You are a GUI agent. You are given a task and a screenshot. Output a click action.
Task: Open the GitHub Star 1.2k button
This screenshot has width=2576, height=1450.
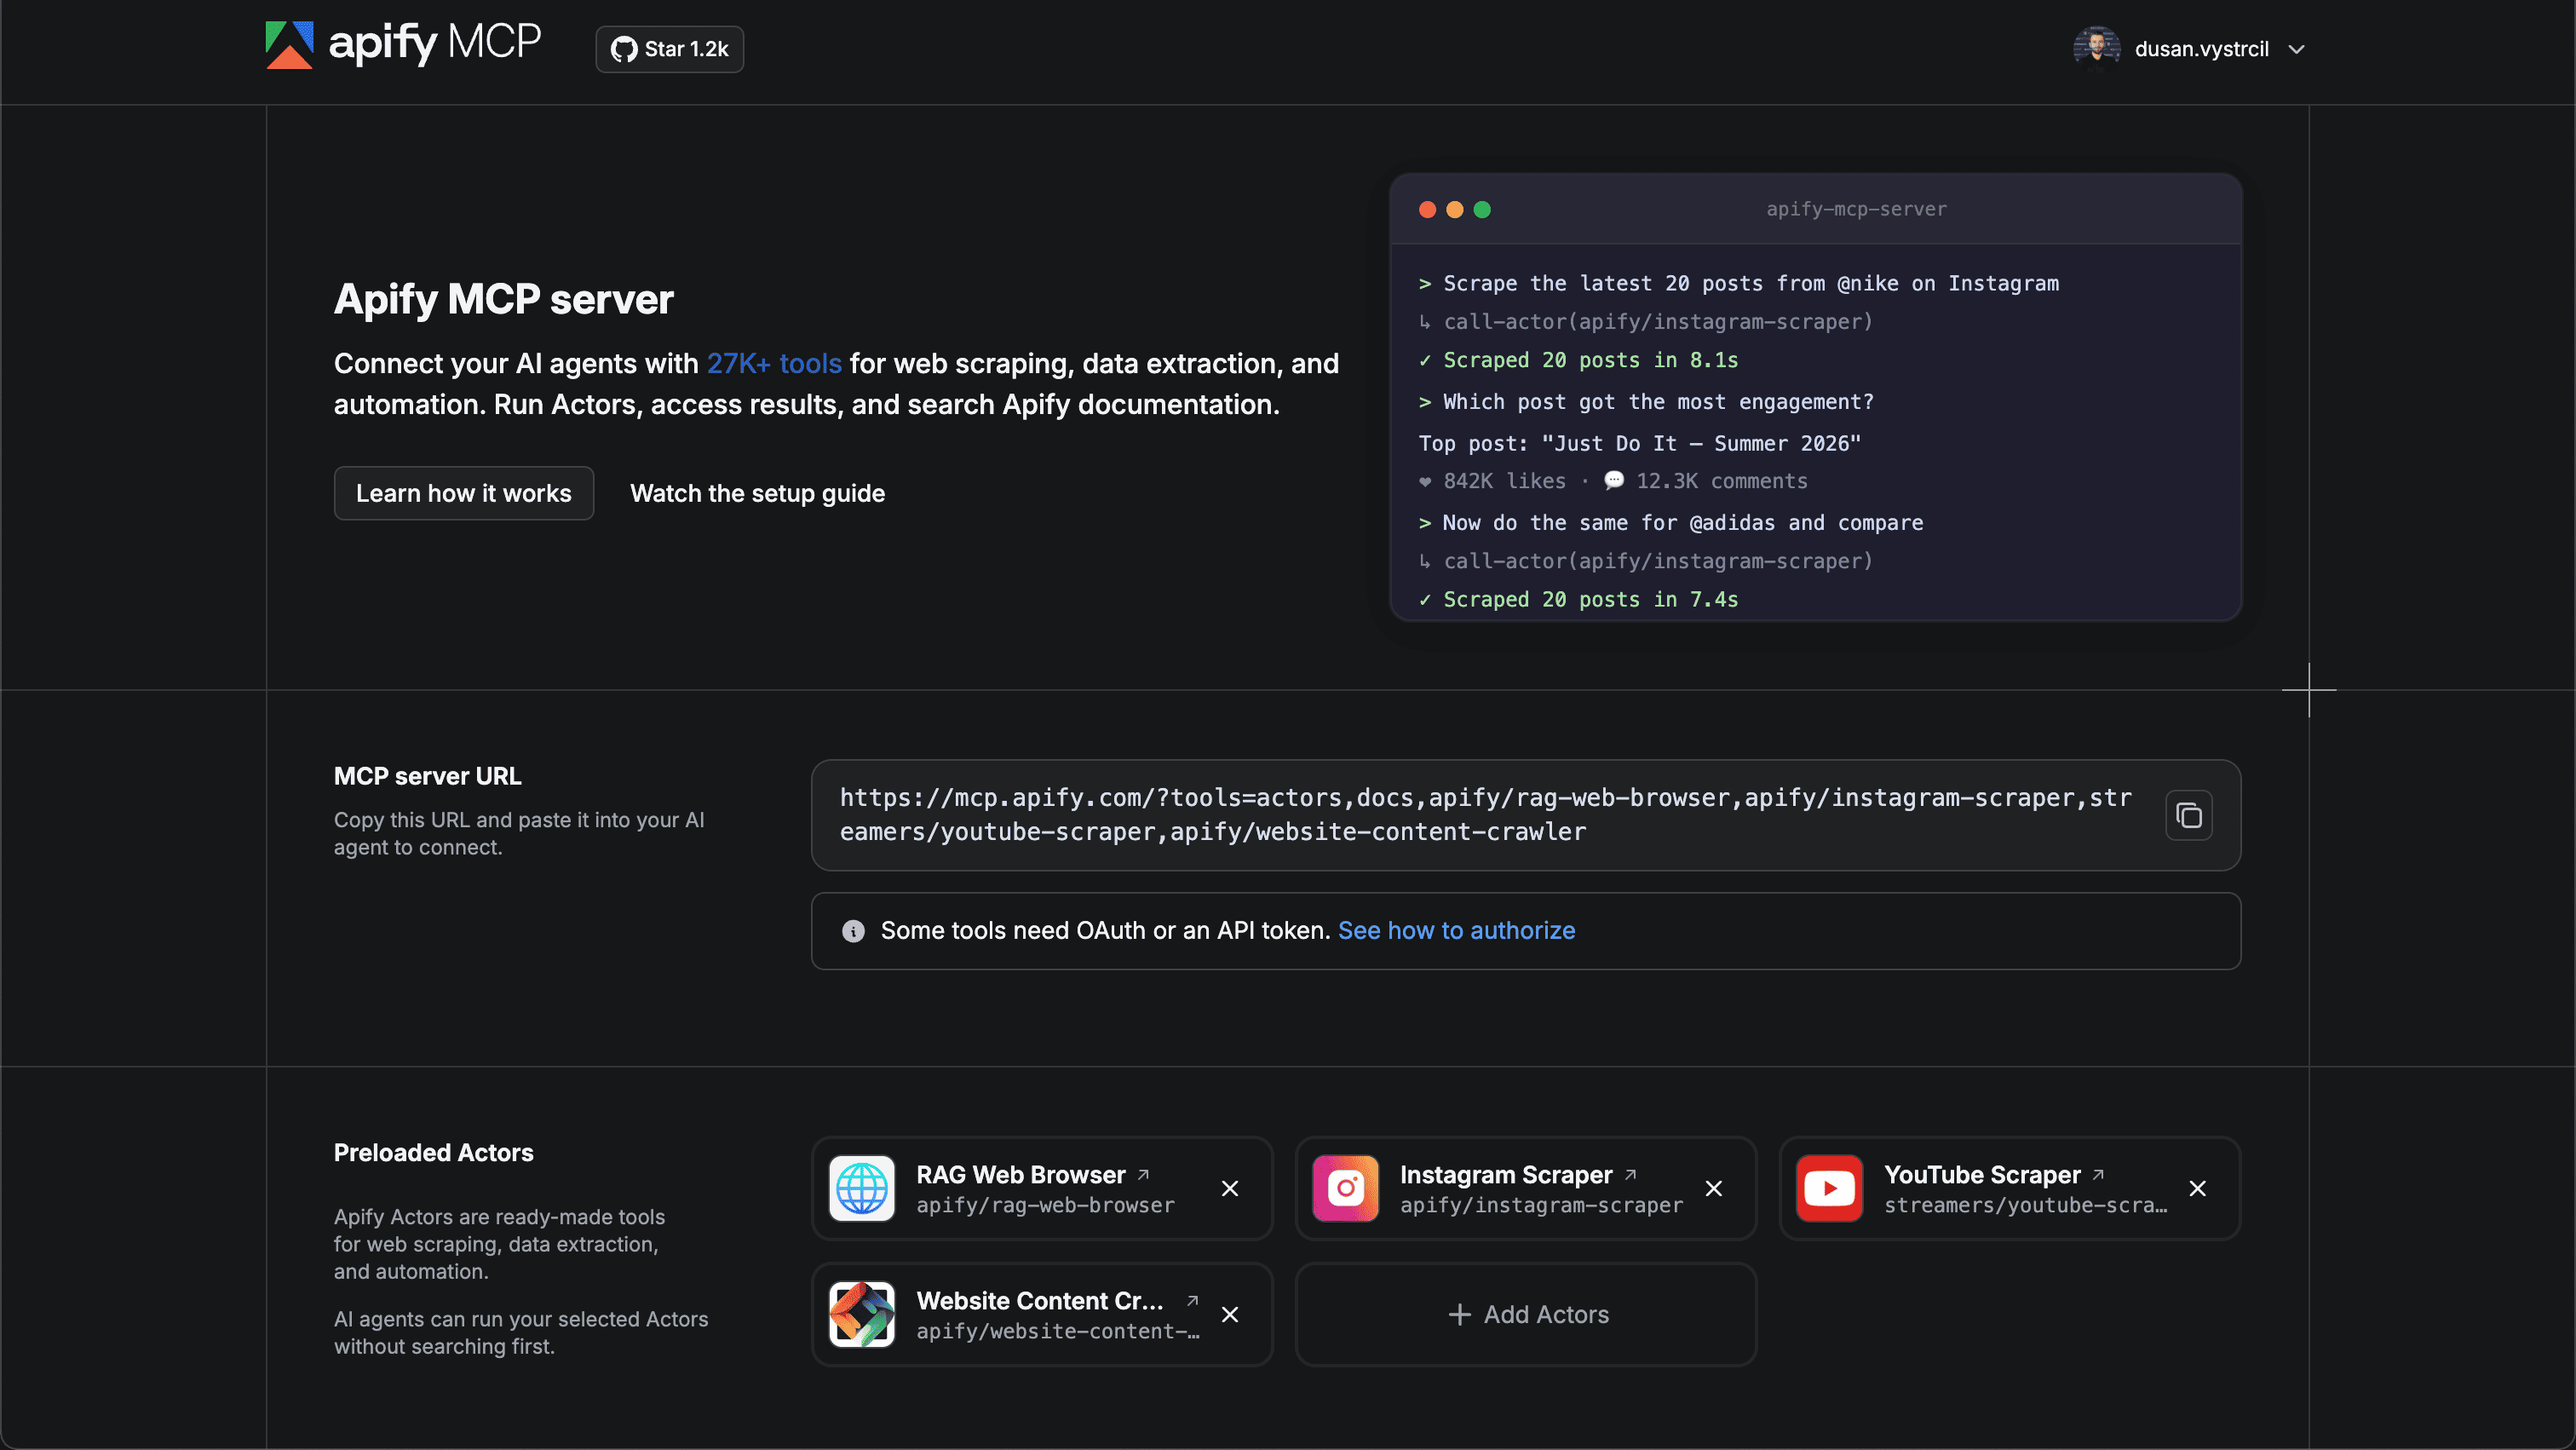pyautogui.click(x=670, y=49)
